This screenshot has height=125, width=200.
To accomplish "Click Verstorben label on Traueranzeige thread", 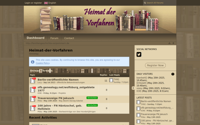I will [x=92, y=98].
